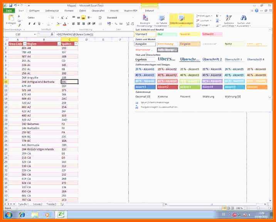
Task: Click the Windows Start button
Action: [x=8, y=215]
